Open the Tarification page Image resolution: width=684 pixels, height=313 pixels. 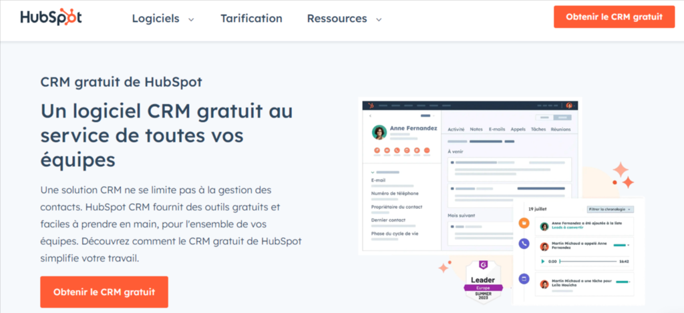click(251, 19)
